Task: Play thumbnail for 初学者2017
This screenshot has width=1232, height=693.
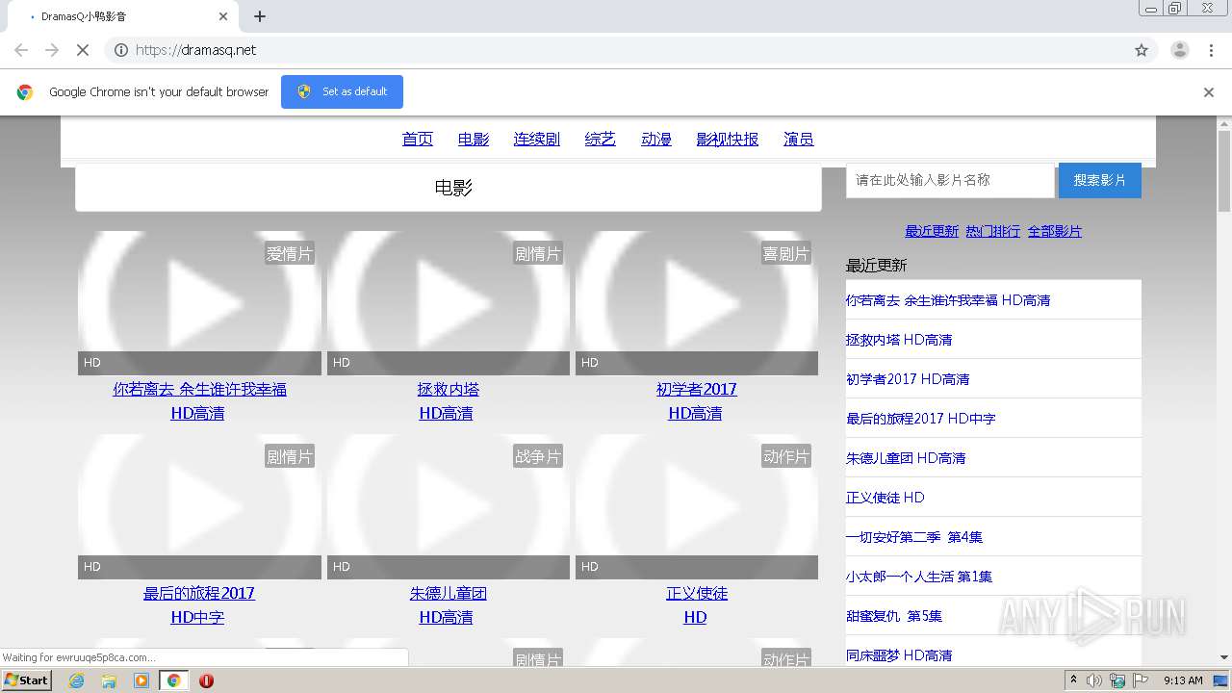Action: click(x=697, y=303)
